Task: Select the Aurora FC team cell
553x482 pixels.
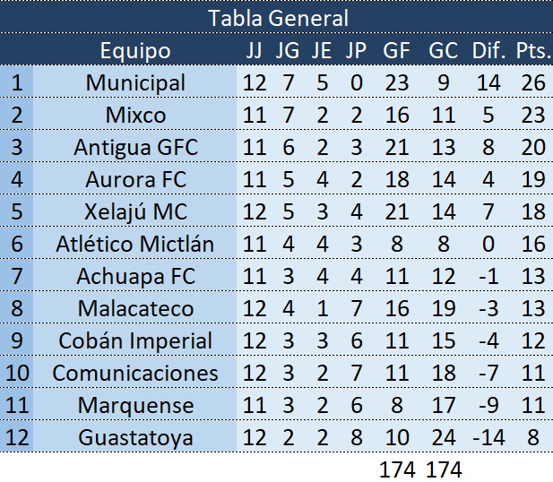Action: (135, 179)
